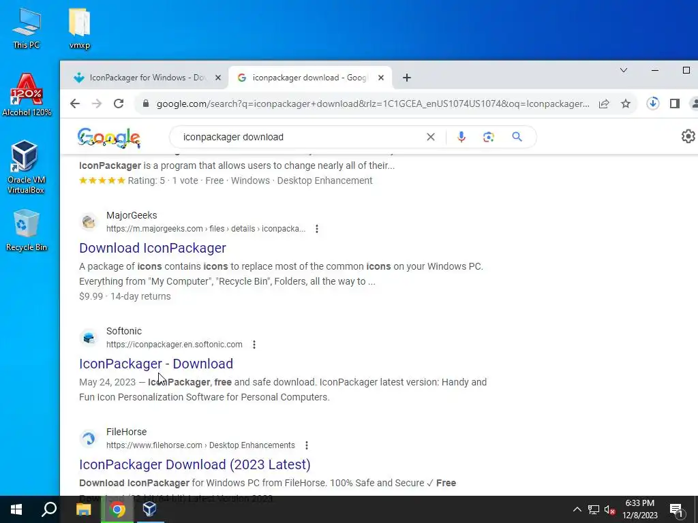698x523 pixels.
Task: Expand Chrome tab search dropdown
Action: click(x=624, y=70)
